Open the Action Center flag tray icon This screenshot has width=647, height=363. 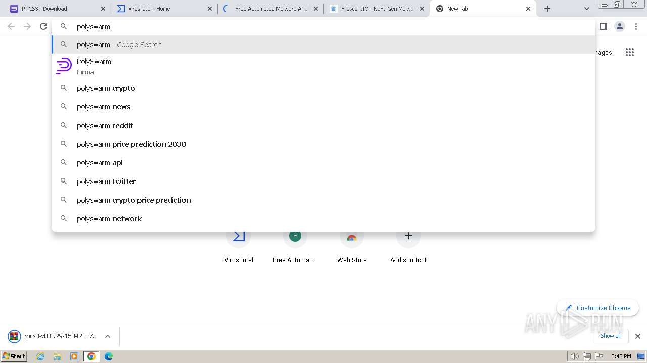pyautogui.click(x=599, y=356)
